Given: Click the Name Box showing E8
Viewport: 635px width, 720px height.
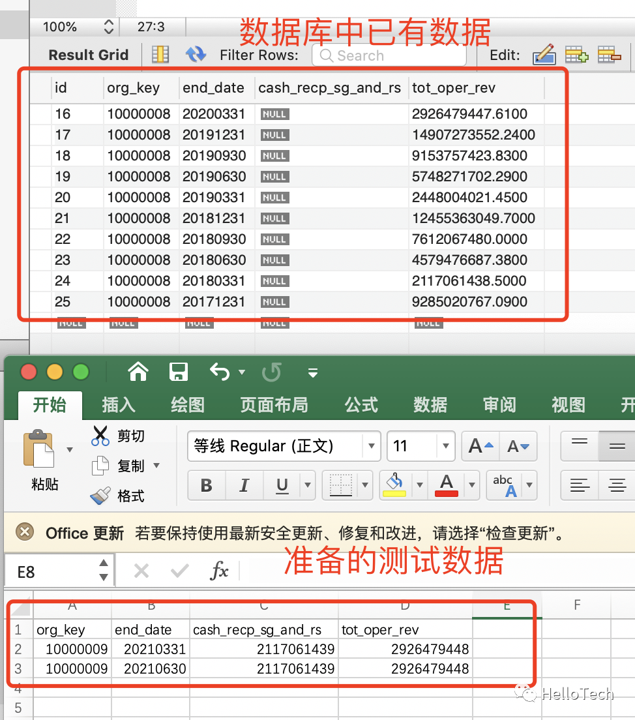Looking at the screenshot, I should click(50, 571).
